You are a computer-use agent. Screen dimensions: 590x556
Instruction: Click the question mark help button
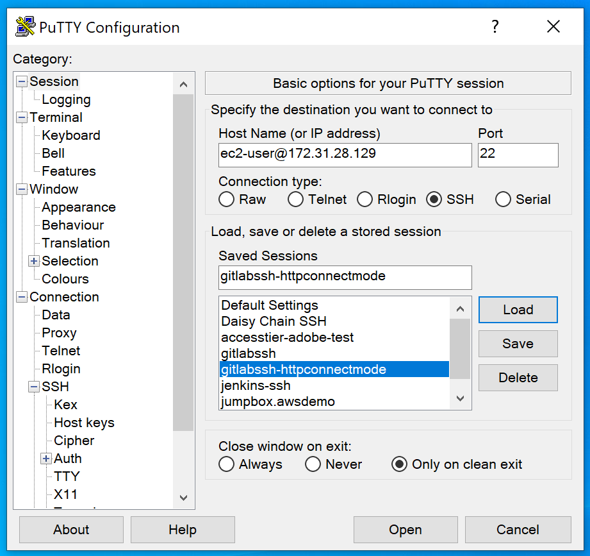495,27
